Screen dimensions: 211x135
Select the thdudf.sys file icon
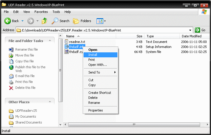point(67,52)
